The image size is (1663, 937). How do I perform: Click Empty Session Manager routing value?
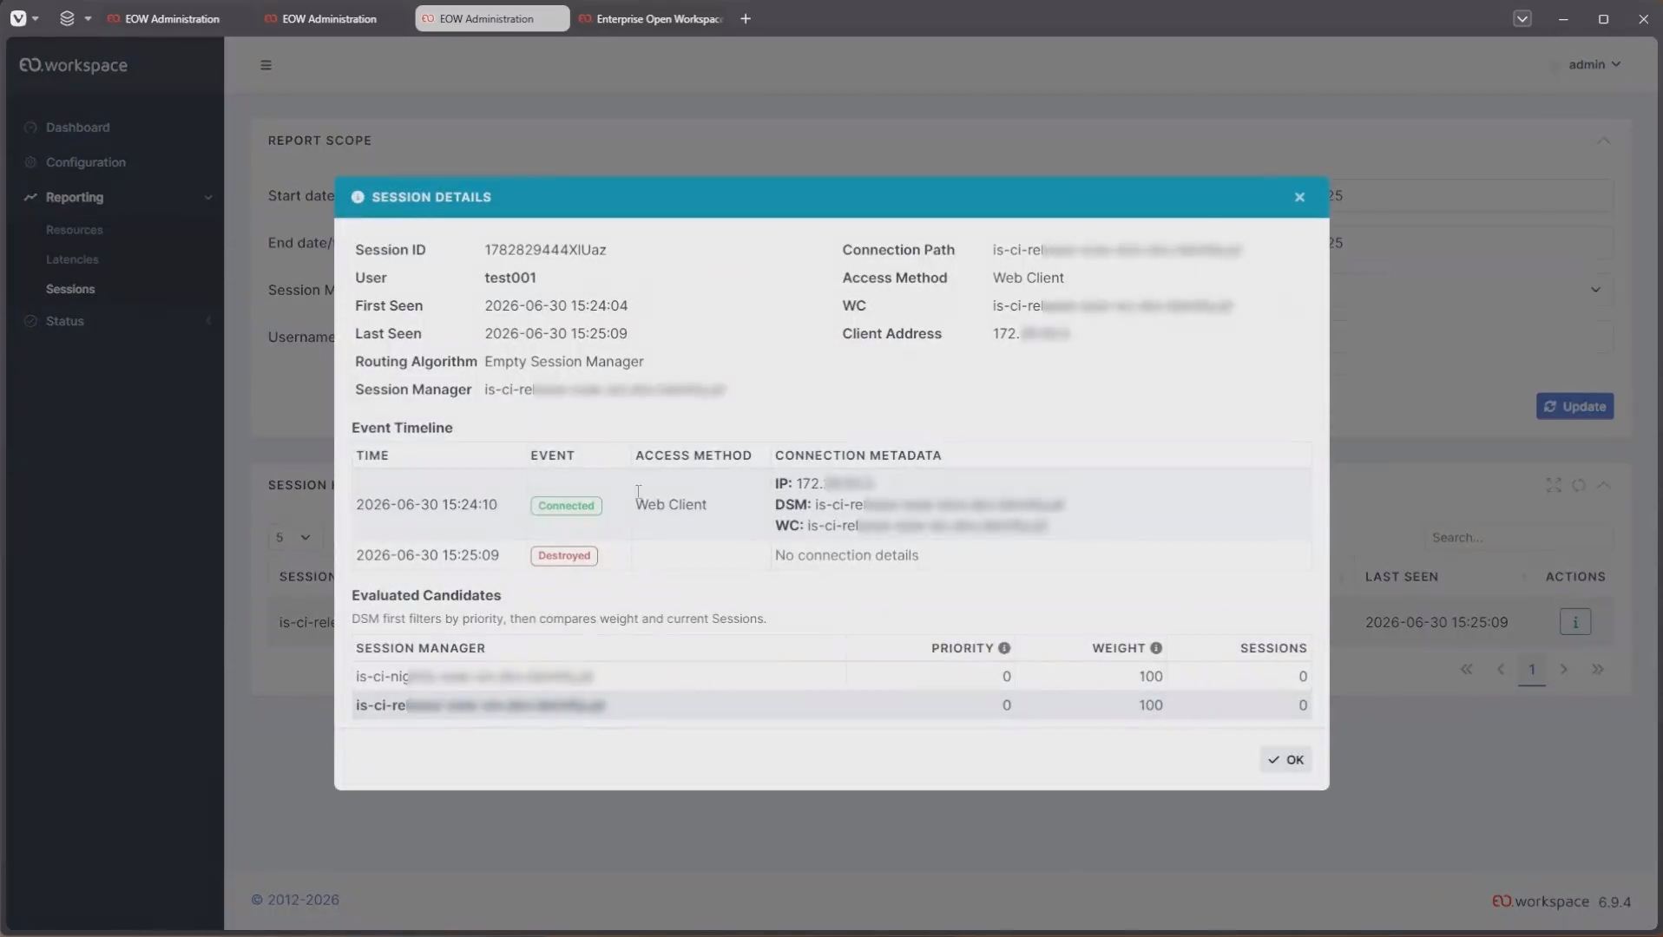pos(564,362)
